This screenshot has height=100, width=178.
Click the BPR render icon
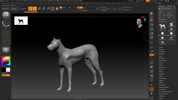[x=152, y=14]
